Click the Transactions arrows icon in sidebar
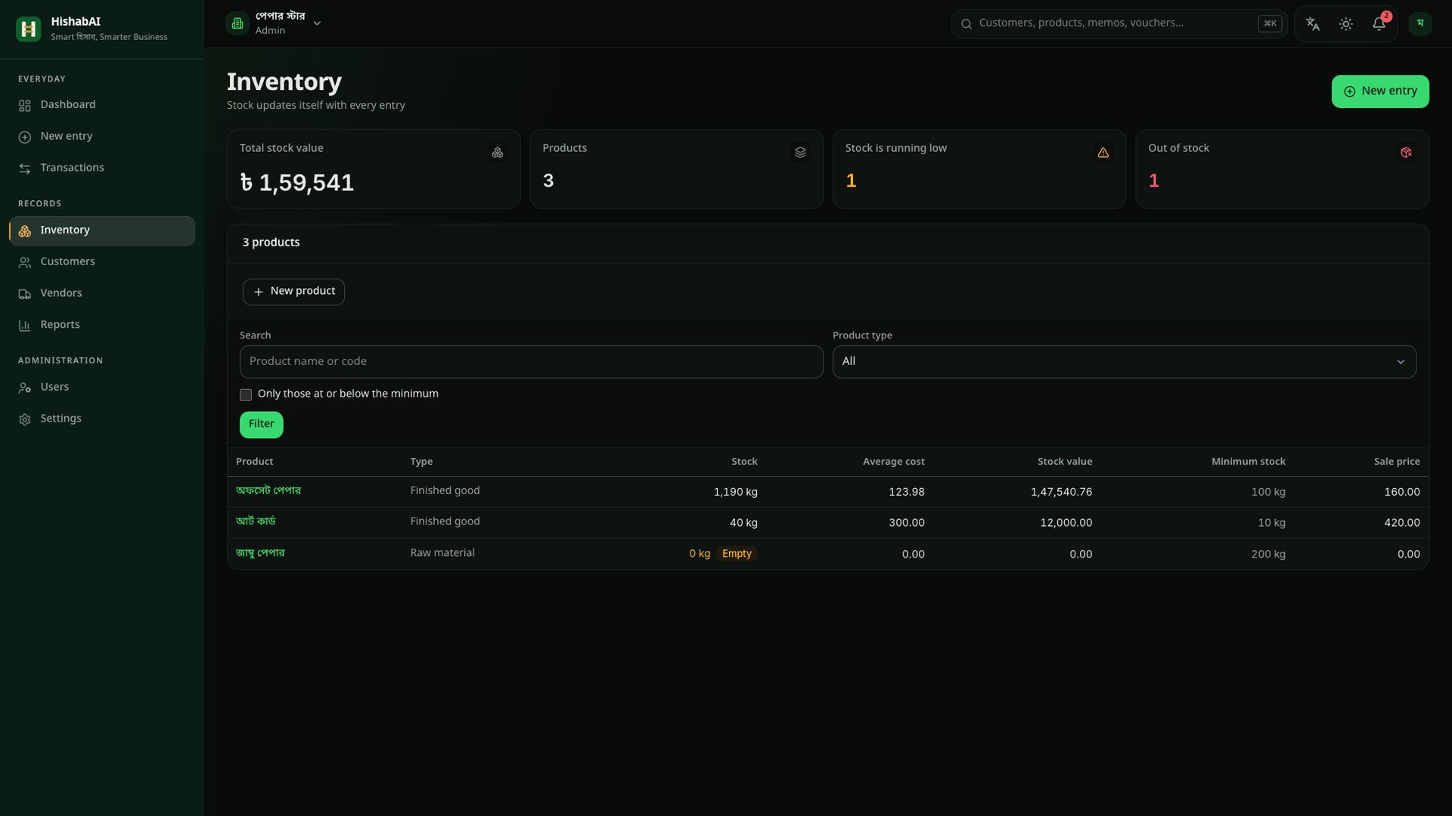Viewport: 1452px width, 816px height. coord(25,168)
